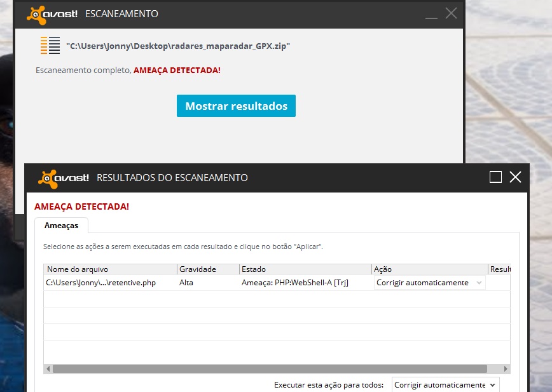The width and height of the screenshot is (552, 392).
Task: Sort by the Gravidade column header
Action: [208, 269]
